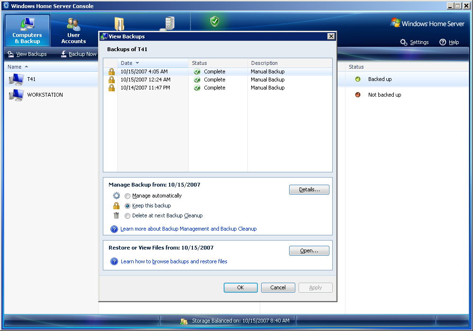Click the Settings gear icon
The width and height of the screenshot is (473, 331).
coord(404,42)
